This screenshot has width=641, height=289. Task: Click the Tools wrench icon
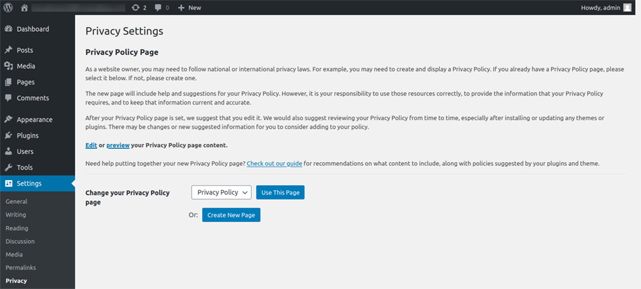point(8,167)
